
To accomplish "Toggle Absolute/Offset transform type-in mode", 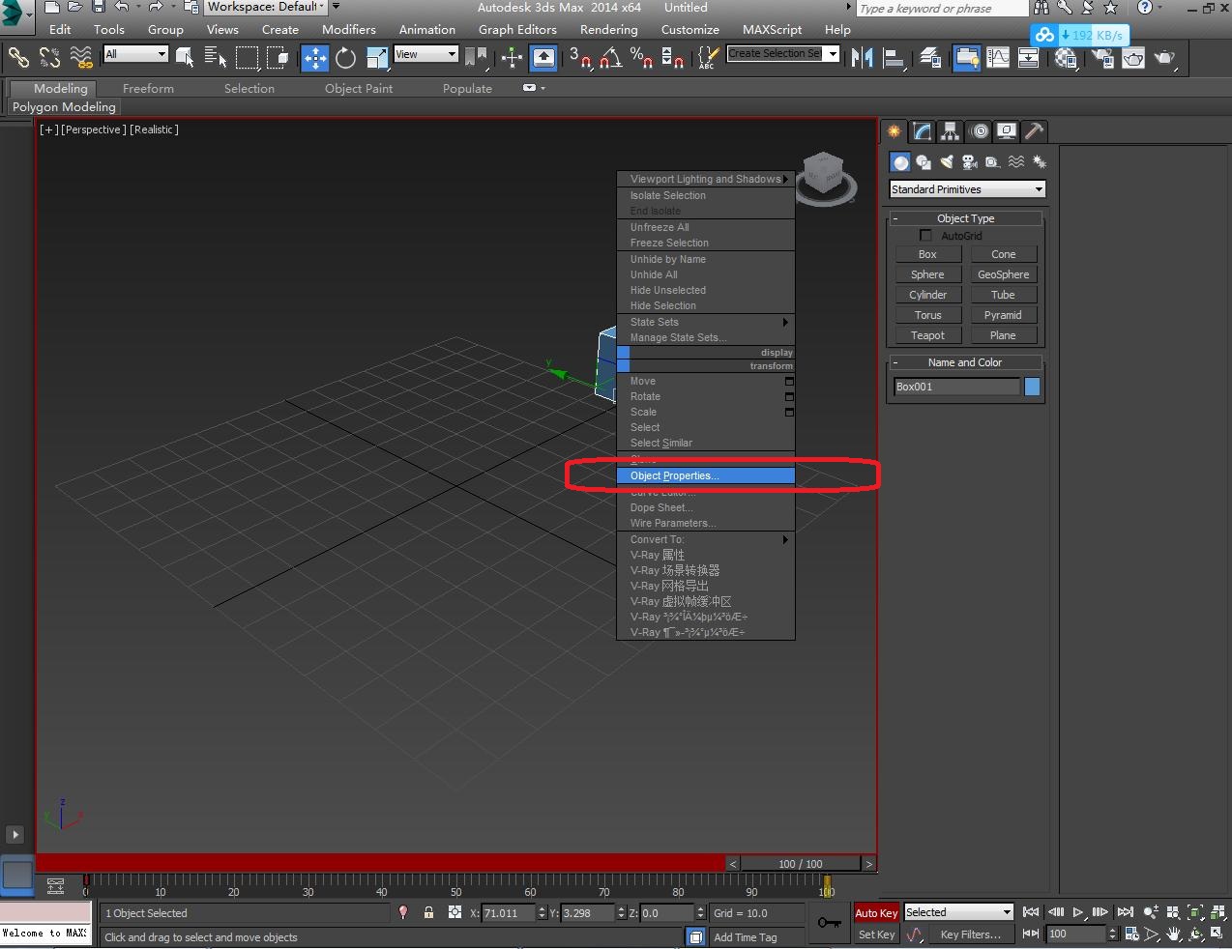I will (x=455, y=912).
